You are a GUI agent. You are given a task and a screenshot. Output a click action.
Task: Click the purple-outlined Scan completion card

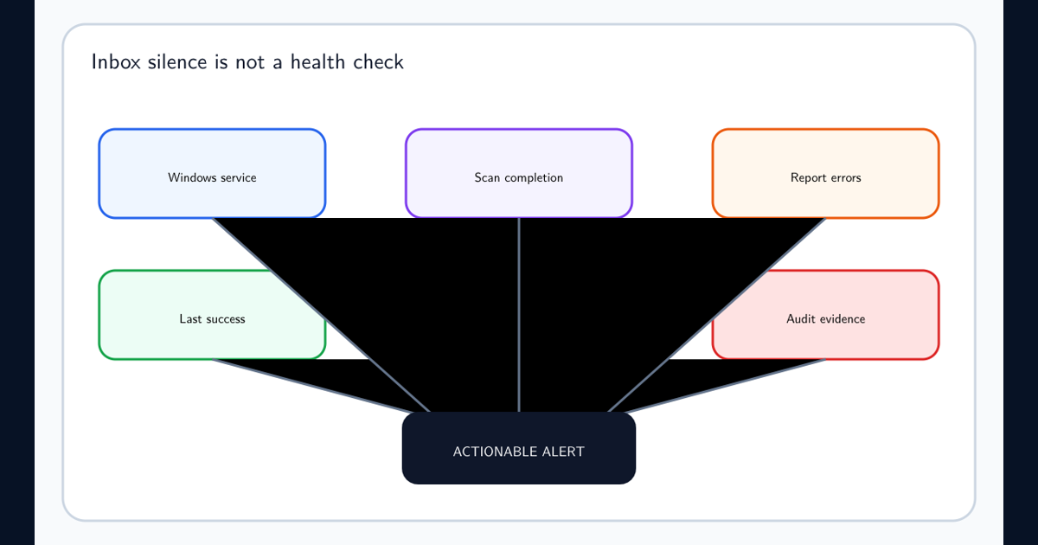click(x=519, y=173)
